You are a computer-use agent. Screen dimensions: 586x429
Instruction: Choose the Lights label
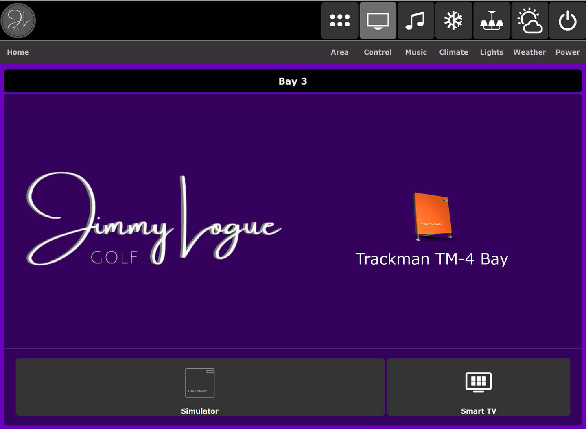pos(492,52)
